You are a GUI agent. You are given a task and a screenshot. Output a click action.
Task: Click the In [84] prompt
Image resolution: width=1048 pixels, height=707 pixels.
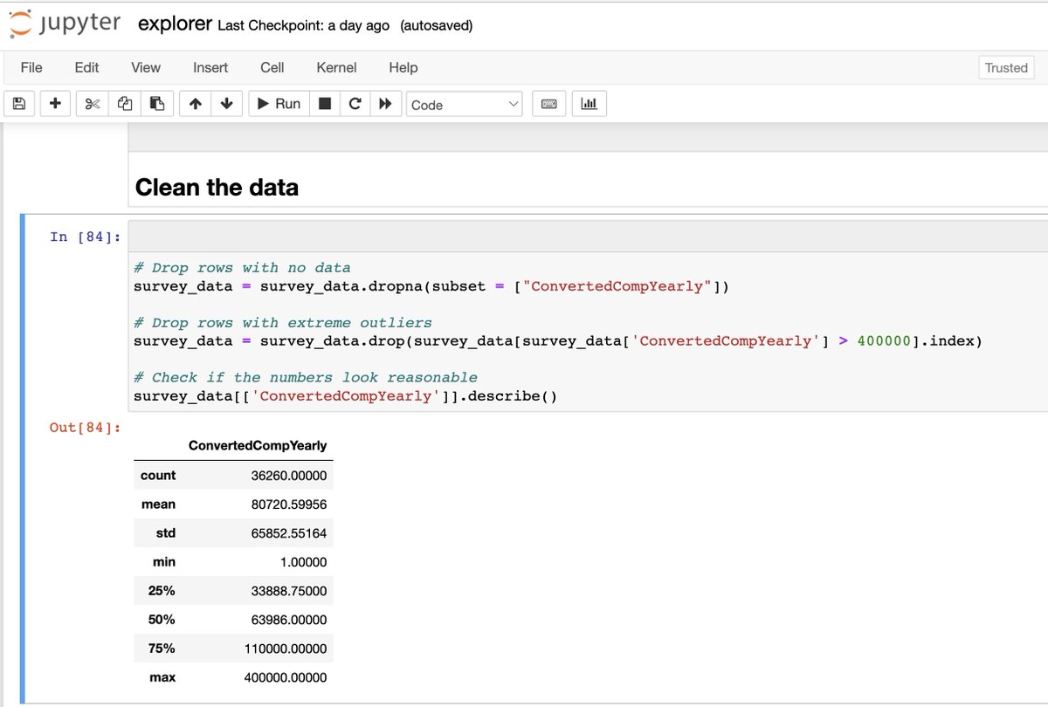[86, 237]
